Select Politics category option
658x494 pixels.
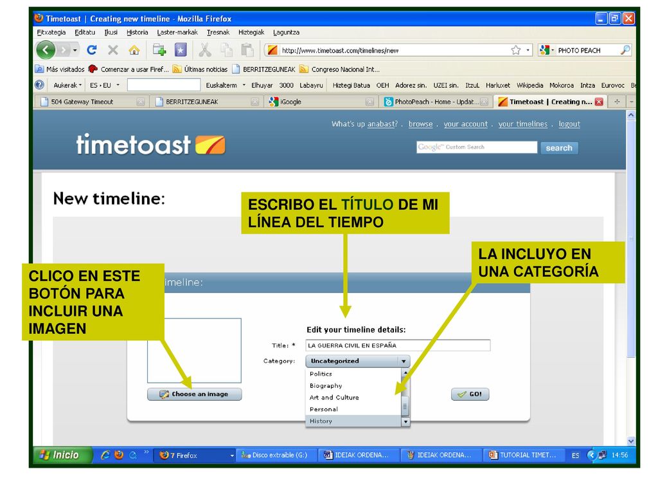click(353, 374)
